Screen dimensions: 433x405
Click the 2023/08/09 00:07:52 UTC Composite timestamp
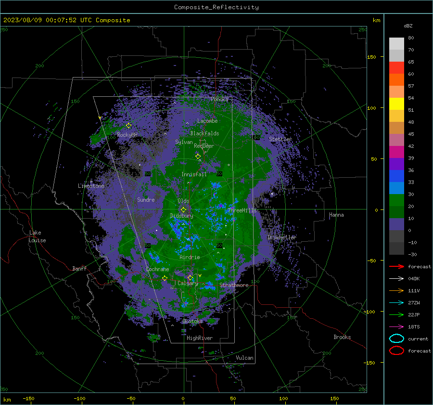coord(67,20)
